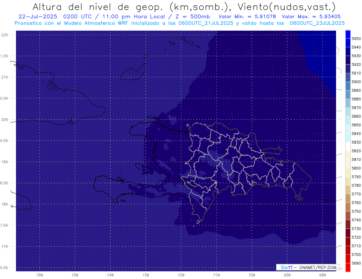Click the '5720' colorbar label
362x279 pixels.
tap(356, 237)
